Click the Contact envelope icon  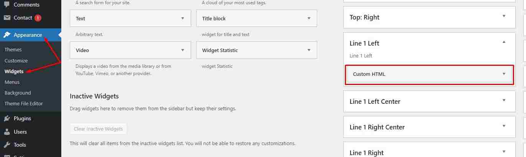pyautogui.click(x=7, y=18)
